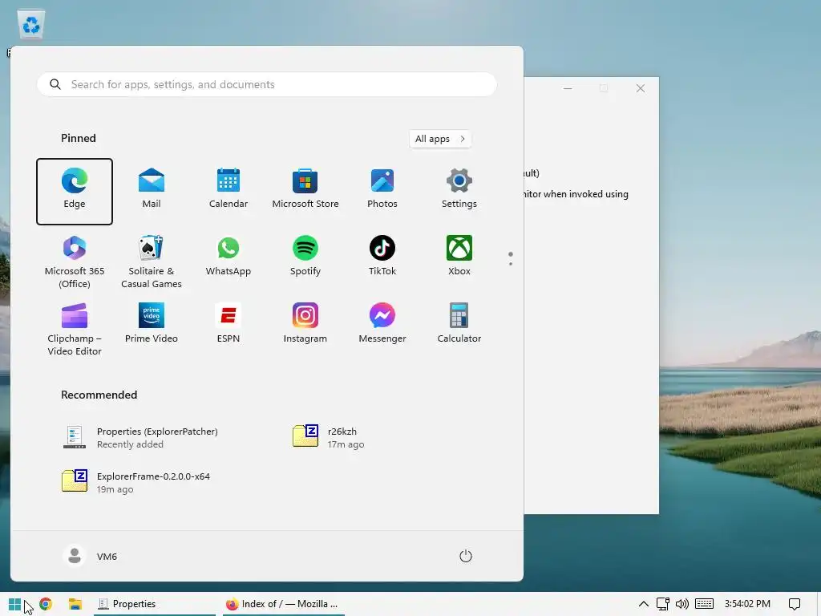Close the Properties window behind Start
The width and height of the screenshot is (821, 616).
(x=641, y=88)
